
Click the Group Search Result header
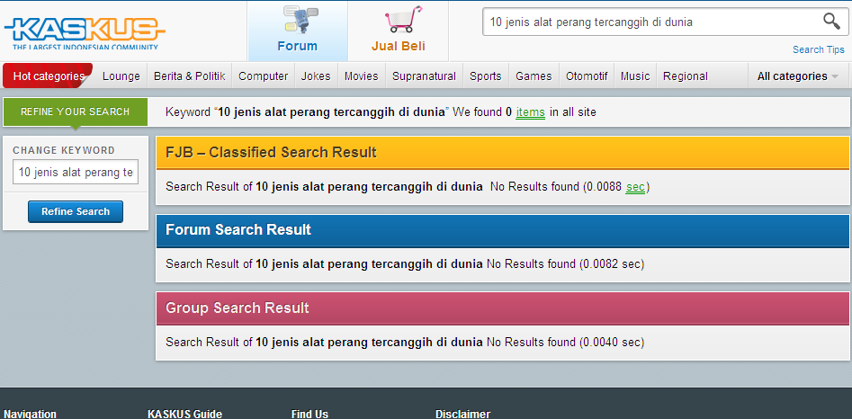click(503, 308)
